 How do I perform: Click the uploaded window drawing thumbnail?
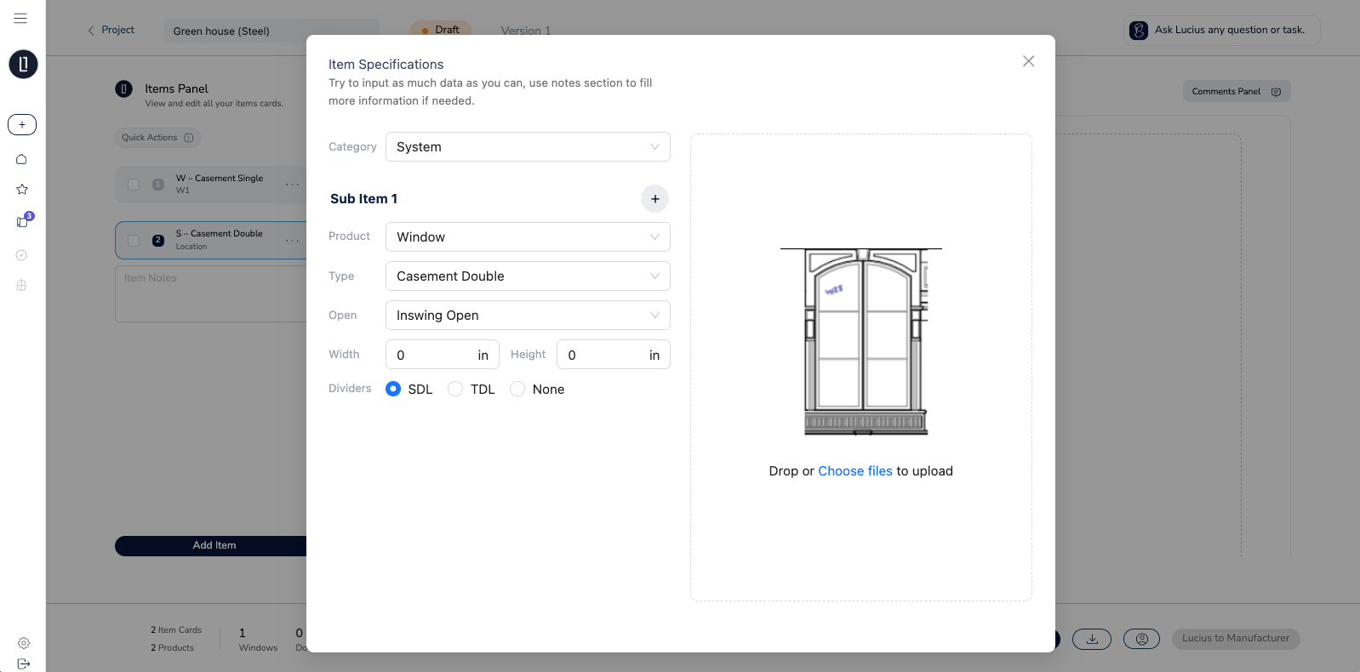point(863,342)
